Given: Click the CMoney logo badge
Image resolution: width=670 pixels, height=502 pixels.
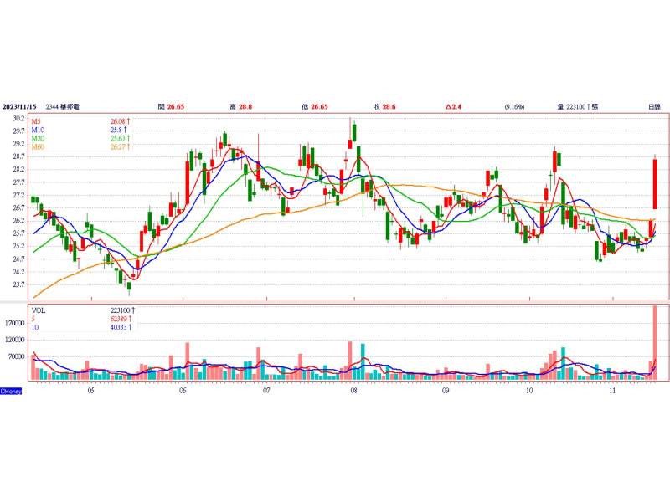Looking at the screenshot, I should click(11, 391).
